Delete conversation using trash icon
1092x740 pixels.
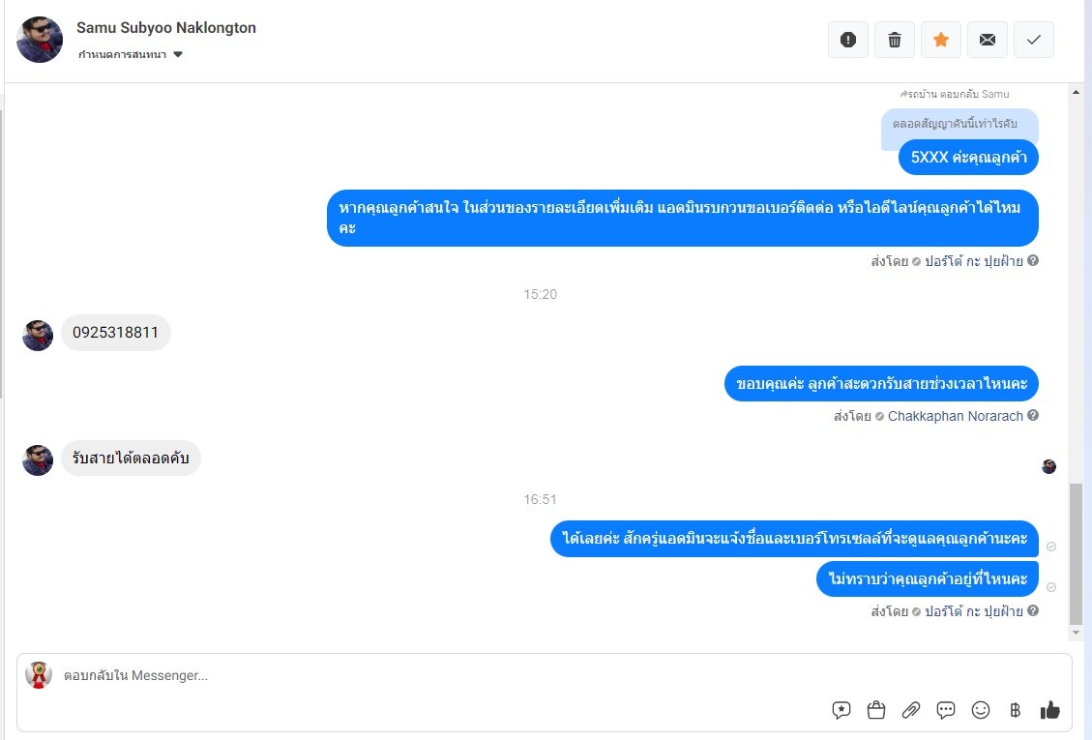(x=895, y=40)
